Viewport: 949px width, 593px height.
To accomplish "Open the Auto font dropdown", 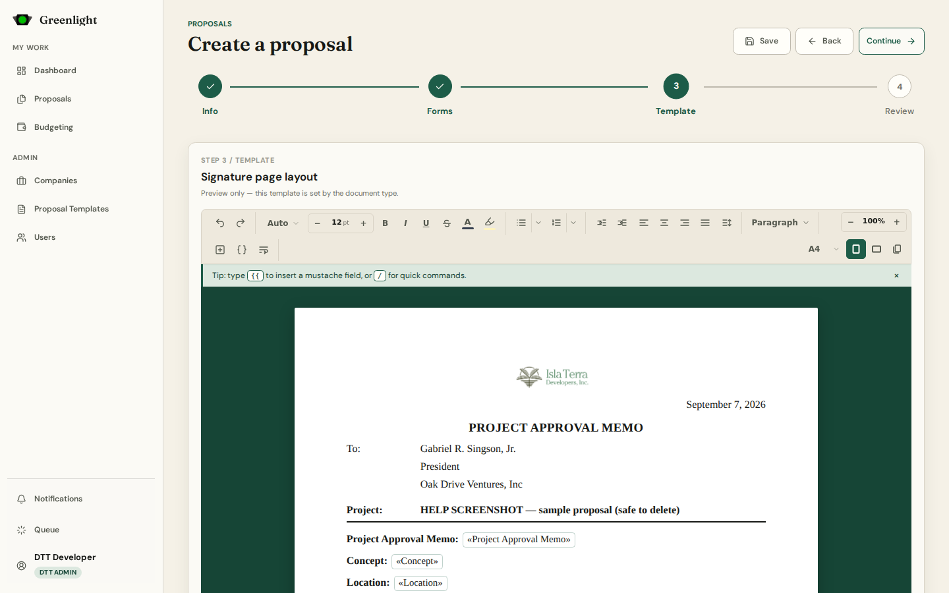I will click(x=283, y=223).
